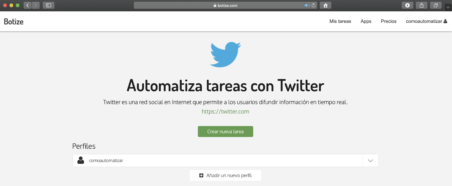Open Mis tareas menu item
The width and height of the screenshot is (452, 186).
[340, 21]
